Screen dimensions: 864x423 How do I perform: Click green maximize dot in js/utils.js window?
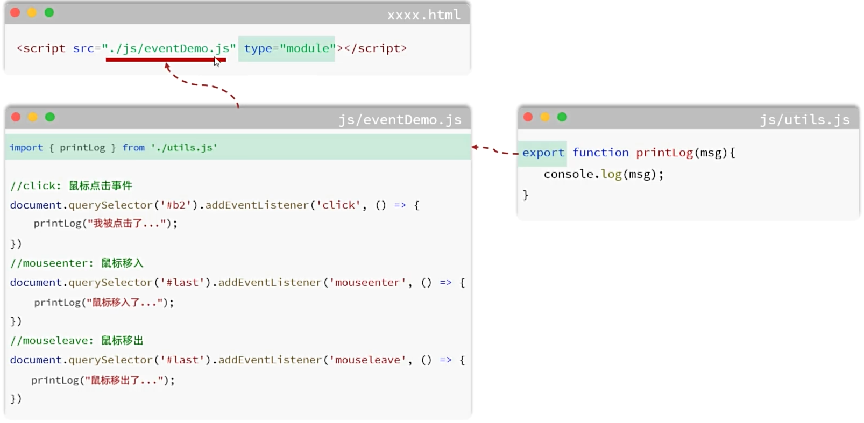tap(562, 117)
